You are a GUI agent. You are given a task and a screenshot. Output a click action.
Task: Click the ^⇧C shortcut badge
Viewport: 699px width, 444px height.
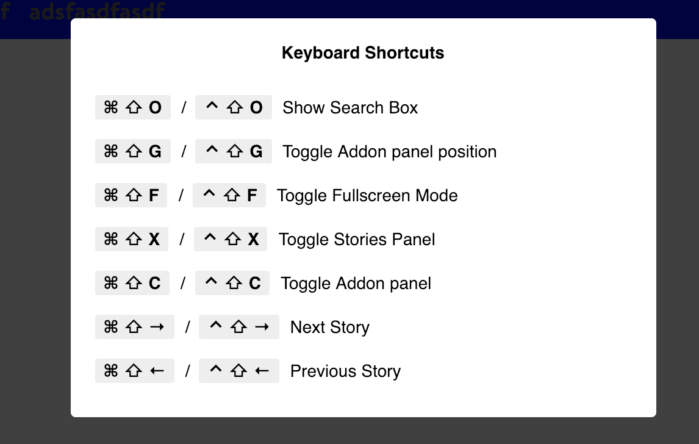point(232,283)
